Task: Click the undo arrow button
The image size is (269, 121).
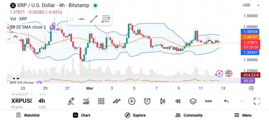Action: pos(226,101)
